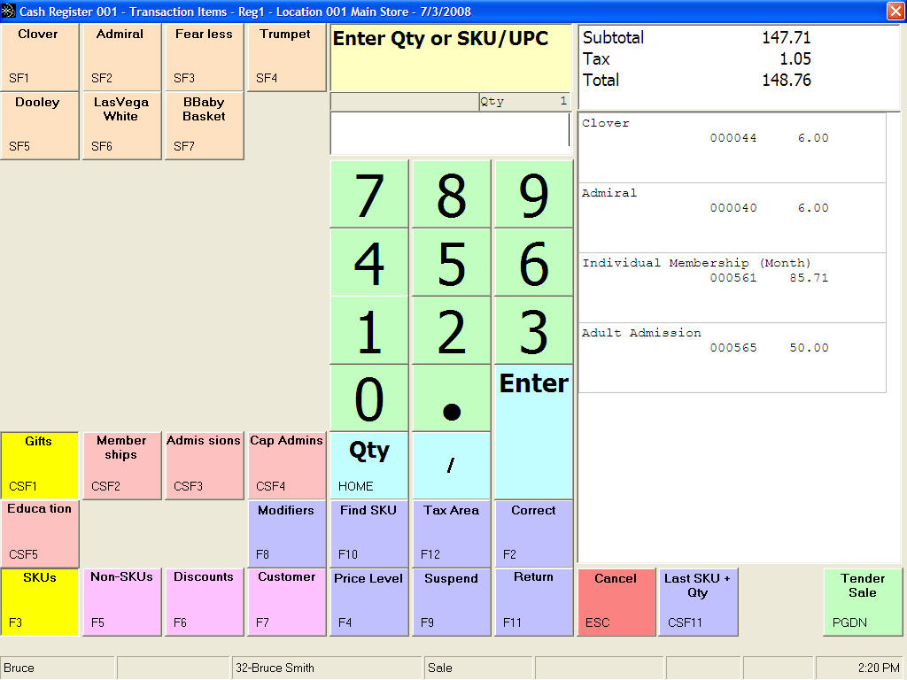This screenshot has height=680, width=907.
Task: Select the Individual Membership transaction row
Action: tap(732, 287)
